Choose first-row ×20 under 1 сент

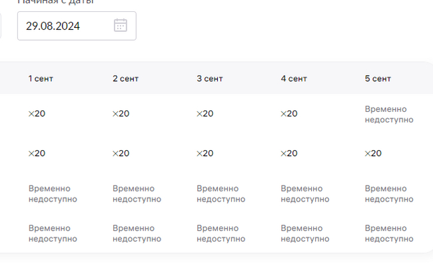click(x=37, y=114)
